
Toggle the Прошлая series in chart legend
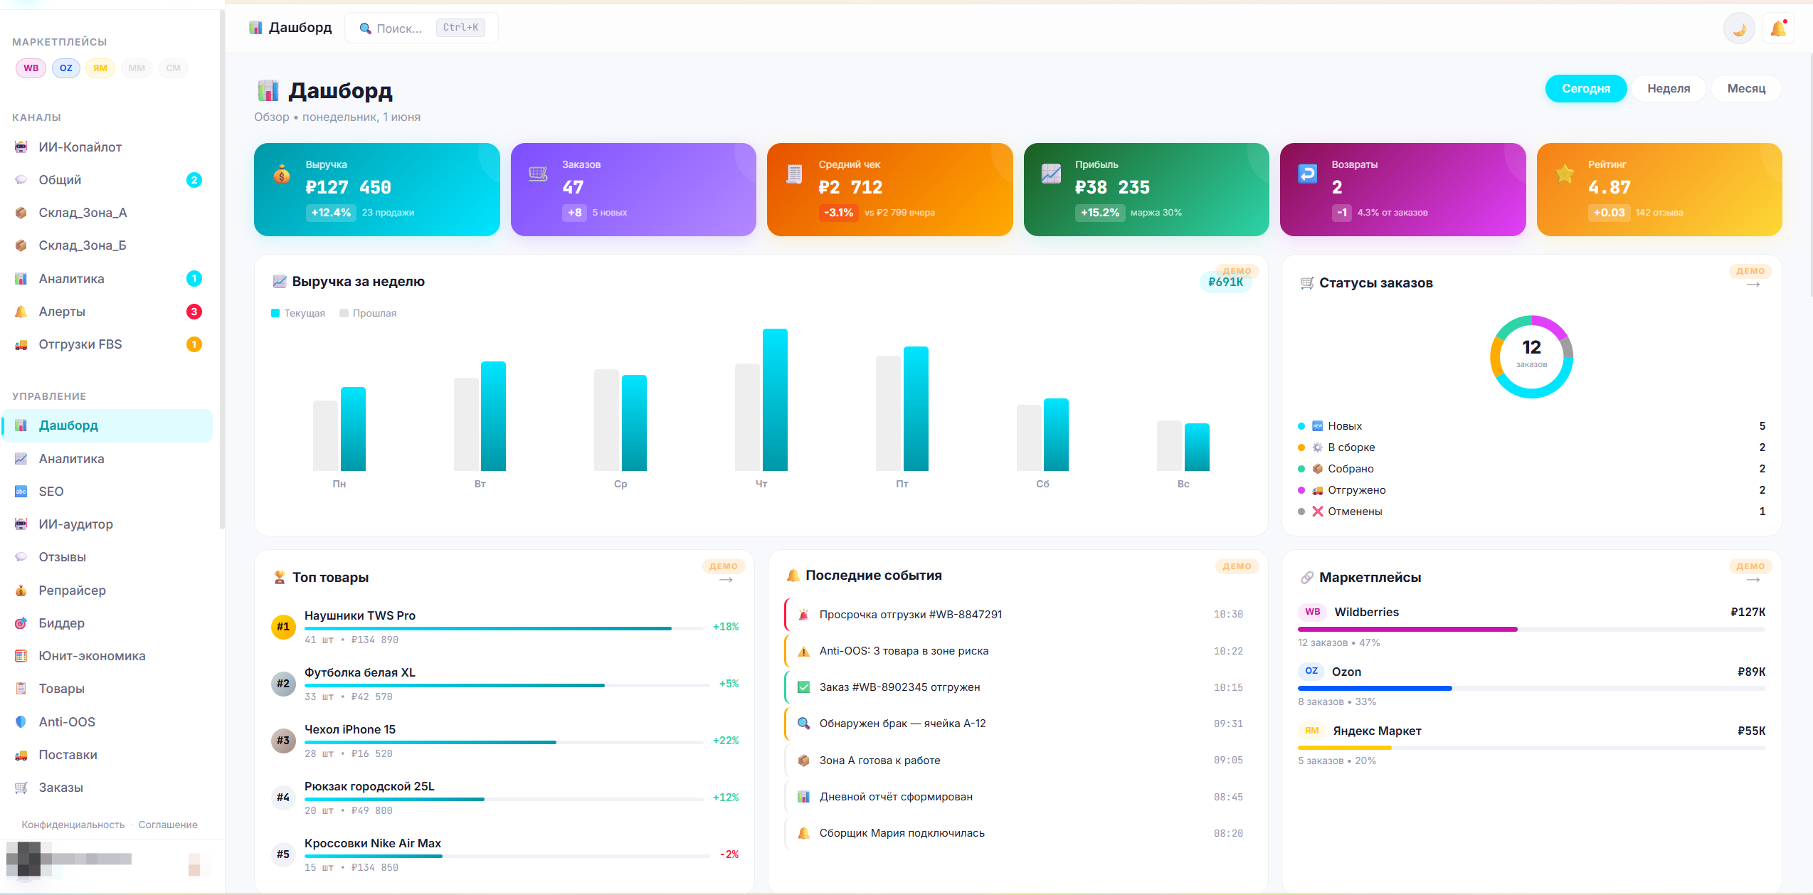[368, 313]
